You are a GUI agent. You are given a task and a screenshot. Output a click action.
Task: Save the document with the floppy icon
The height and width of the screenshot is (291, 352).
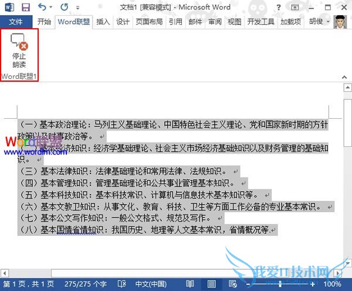tap(26, 7)
